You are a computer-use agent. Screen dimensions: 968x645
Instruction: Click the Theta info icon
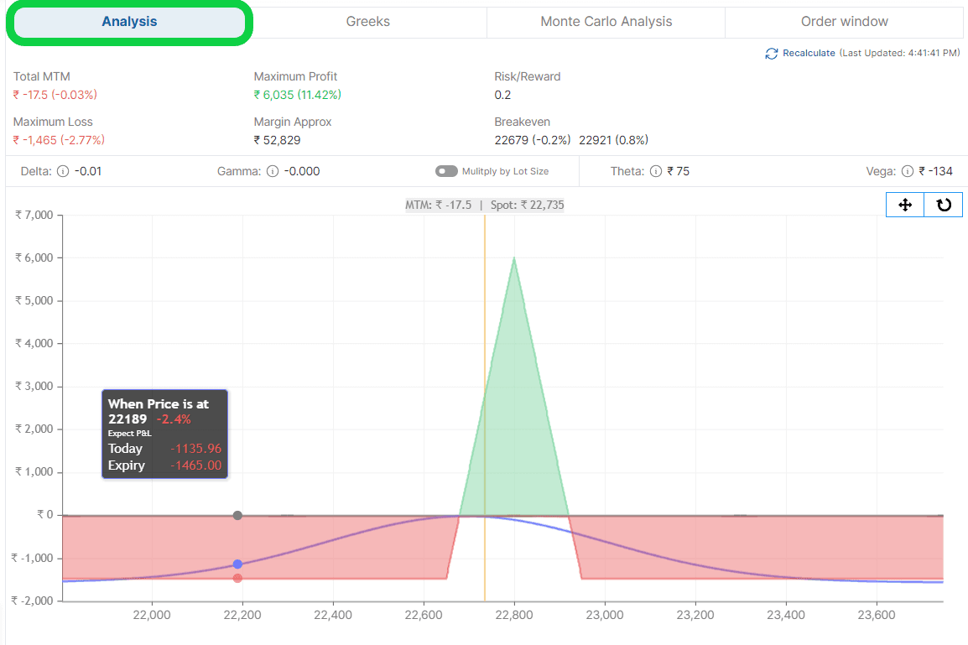click(655, 171)
